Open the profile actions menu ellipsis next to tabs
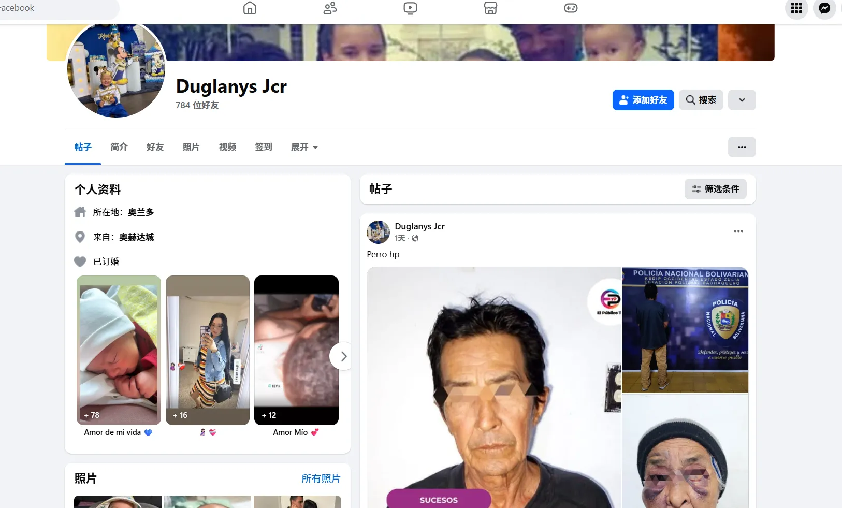 [x=742, y=147]
